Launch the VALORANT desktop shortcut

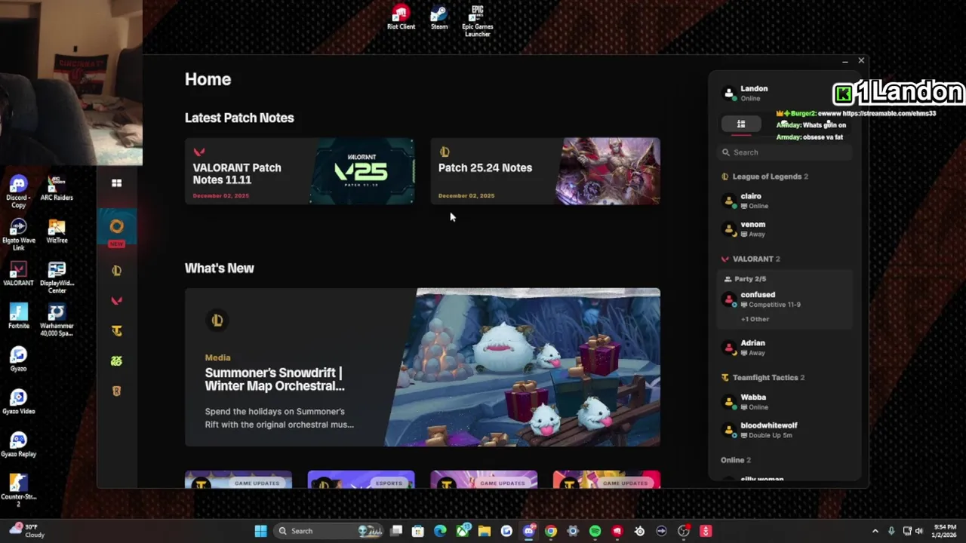pyautogui.click(x=18, y=274)
